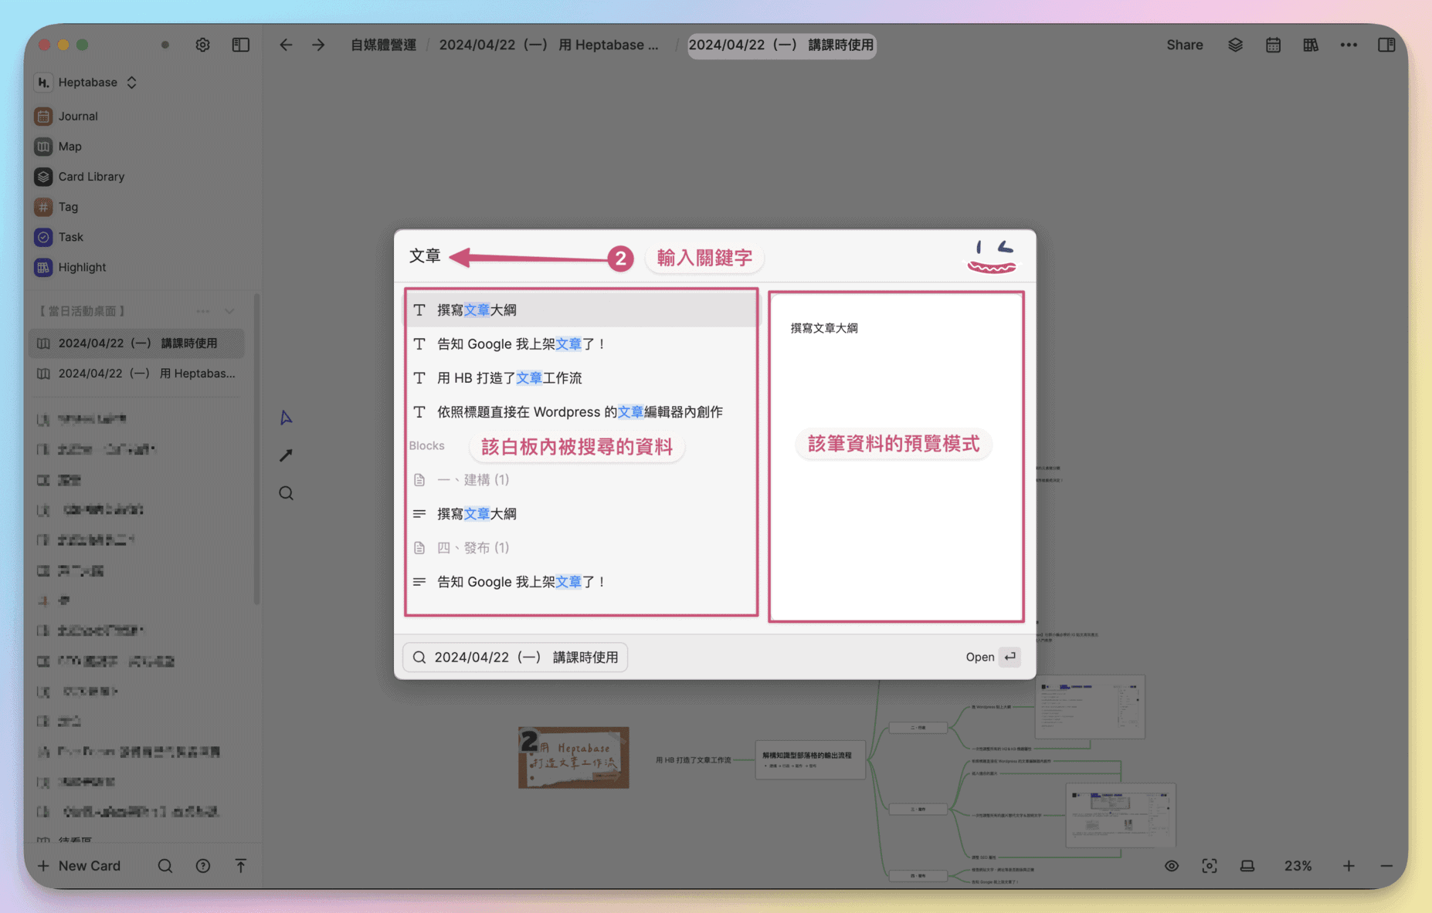The image size is (1432, 913).
Task: Click the 解構知識型部落格的輸出流程 card
Action: tap(810, 759)
